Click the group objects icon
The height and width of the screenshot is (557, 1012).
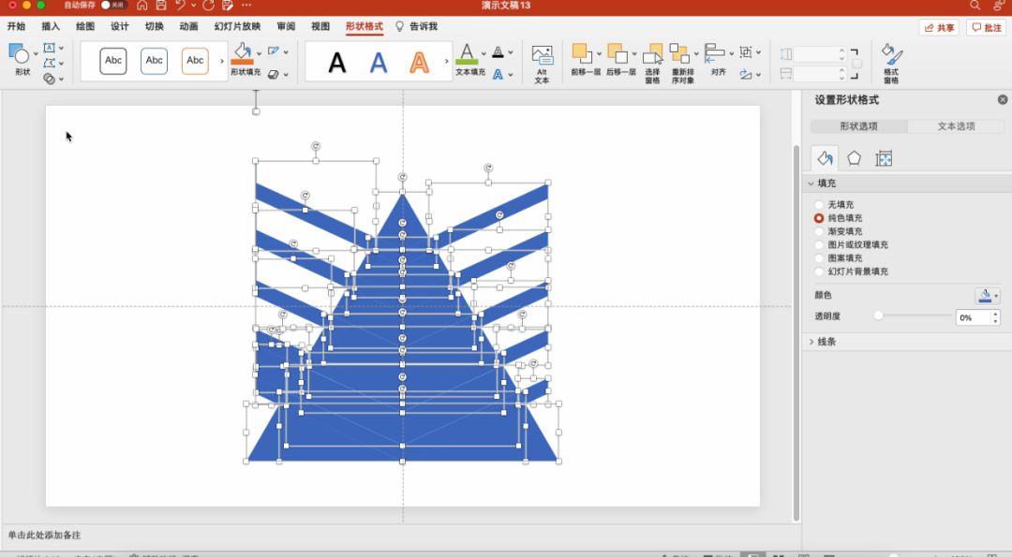[x=746, y=51]
